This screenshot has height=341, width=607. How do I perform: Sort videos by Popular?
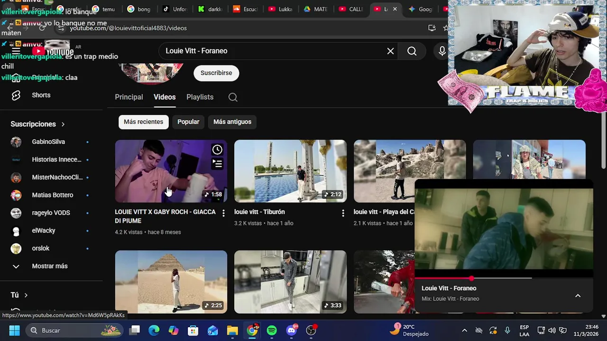coord(188,122)
